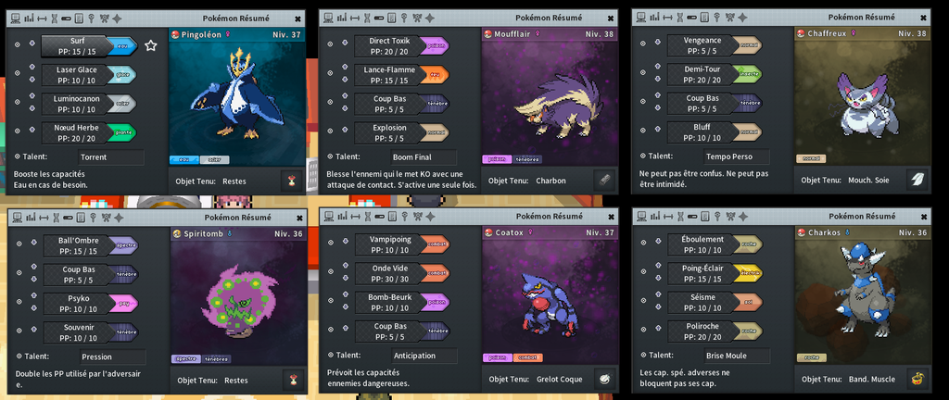Select the round marker beside Explosion move

pyautogui.click(x=331, y=131)
